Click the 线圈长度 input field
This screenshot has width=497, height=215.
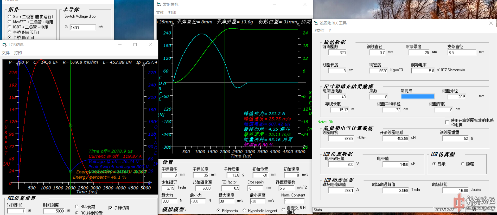[x=337, y=71]
